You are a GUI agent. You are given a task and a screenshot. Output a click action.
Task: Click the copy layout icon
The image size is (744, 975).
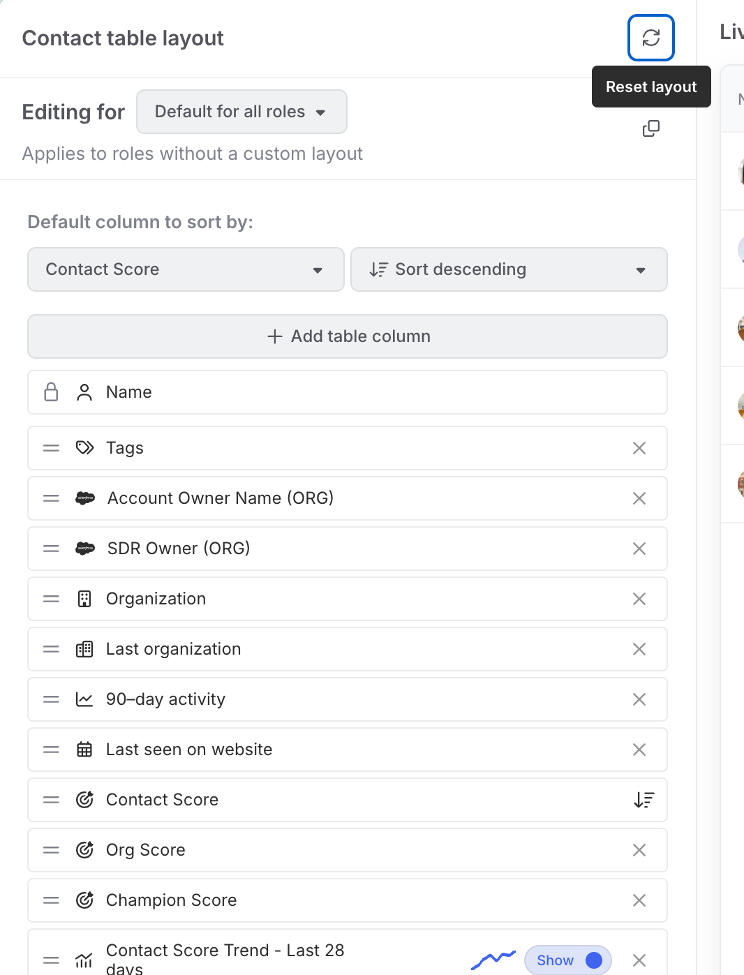pyautogui.click(x=650, y=128)
